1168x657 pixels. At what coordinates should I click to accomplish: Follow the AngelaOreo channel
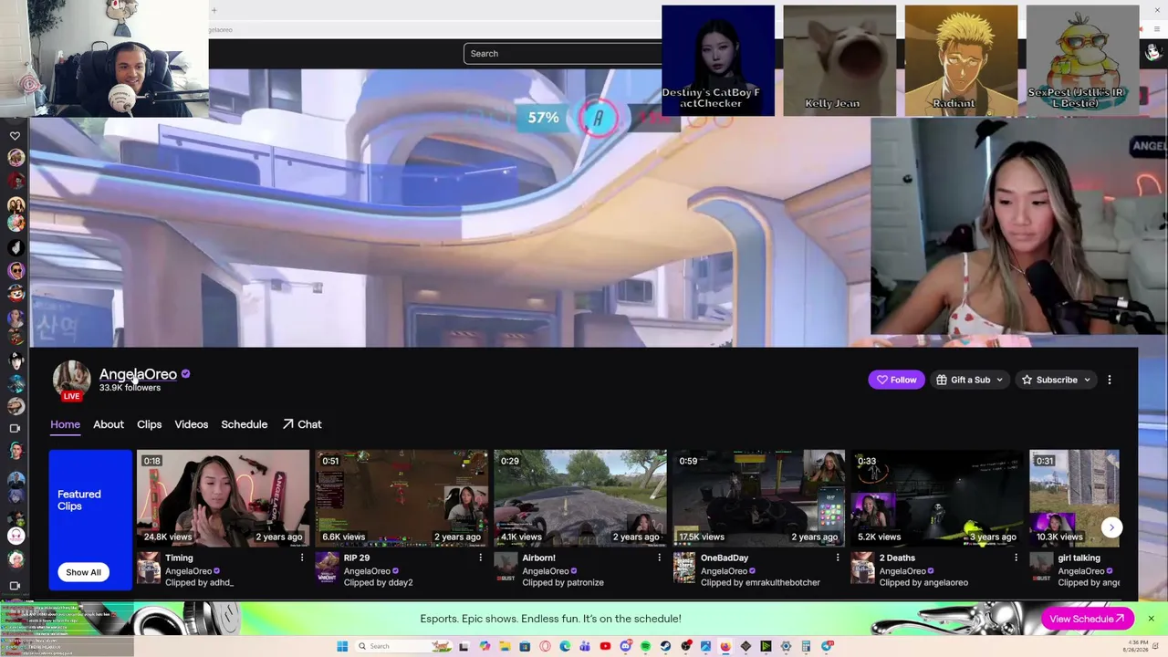897,380
